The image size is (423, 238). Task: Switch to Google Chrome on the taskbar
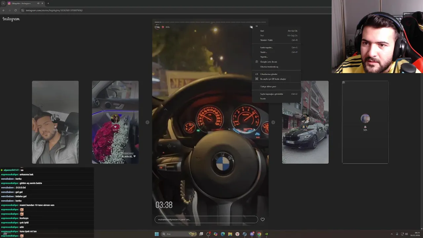point(259,234)
